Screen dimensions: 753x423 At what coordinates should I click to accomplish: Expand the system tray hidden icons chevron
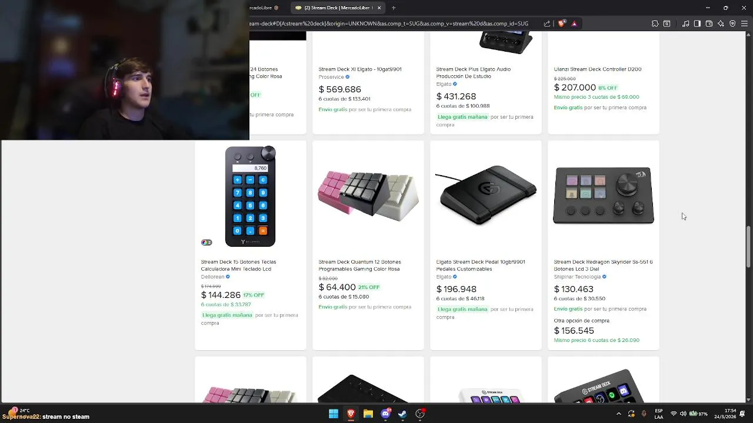pos(618,414)
